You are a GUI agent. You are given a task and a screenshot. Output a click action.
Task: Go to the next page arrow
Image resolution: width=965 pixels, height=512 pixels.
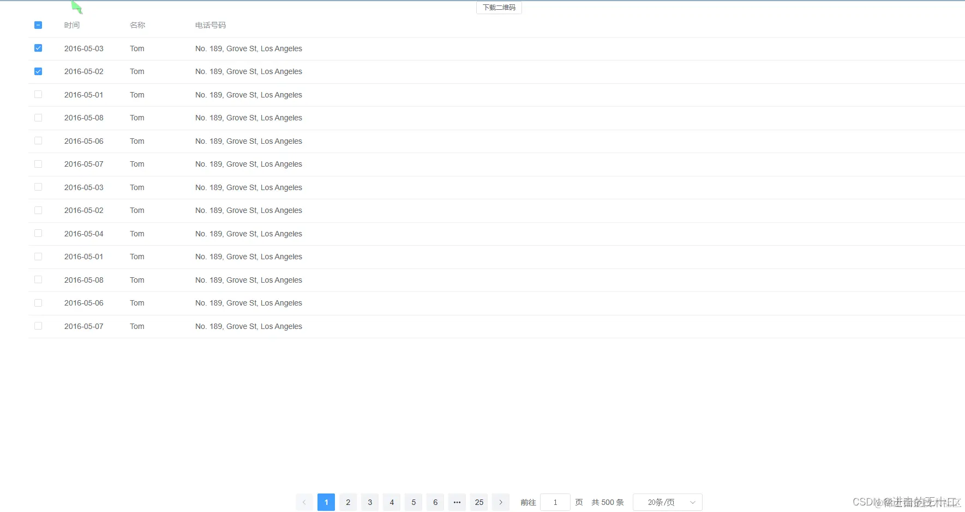click(x=501, y=502)
